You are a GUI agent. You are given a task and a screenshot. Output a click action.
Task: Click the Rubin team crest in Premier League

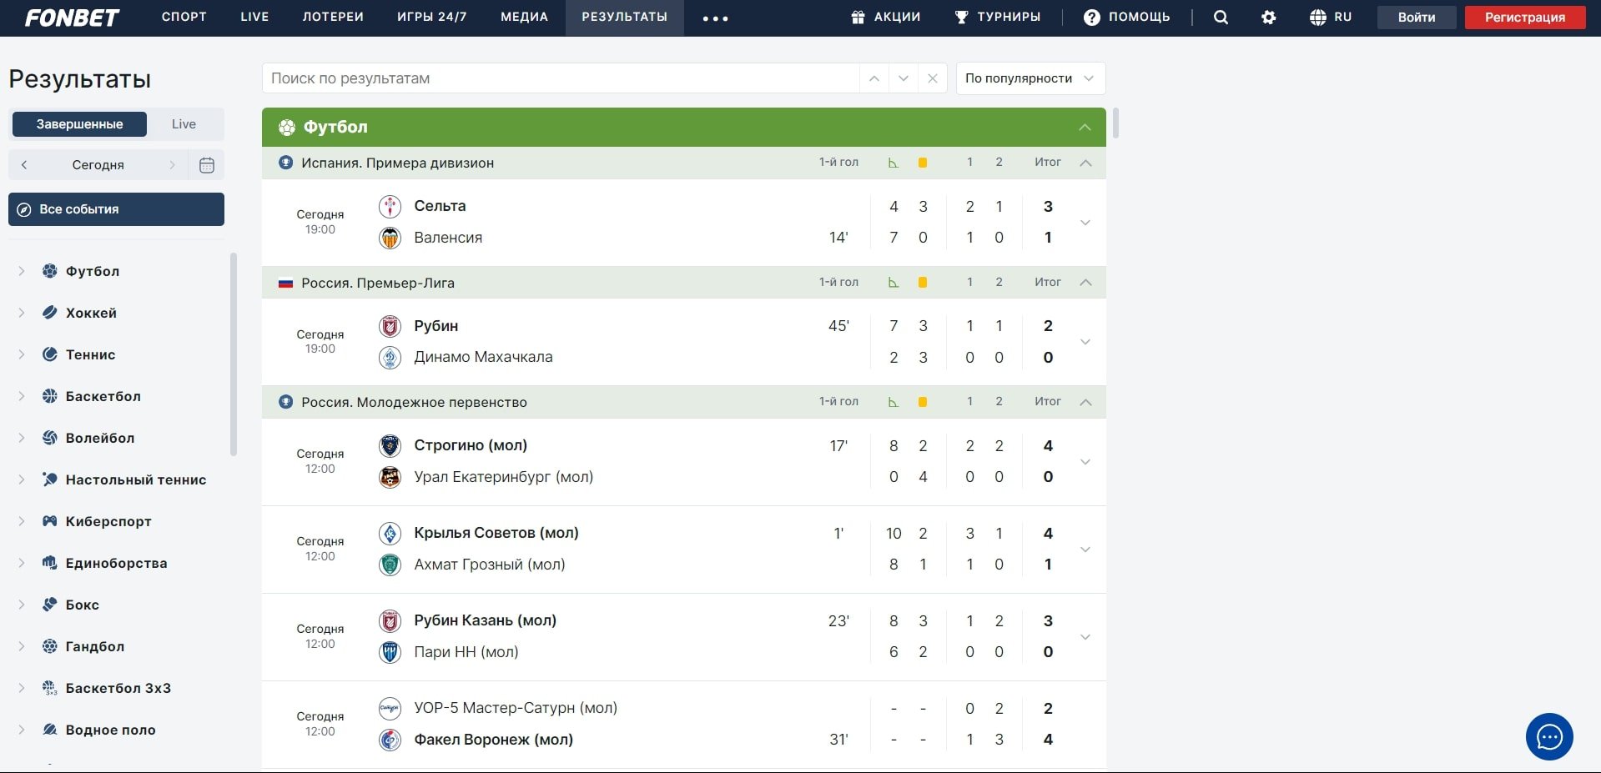pos(390,326)
